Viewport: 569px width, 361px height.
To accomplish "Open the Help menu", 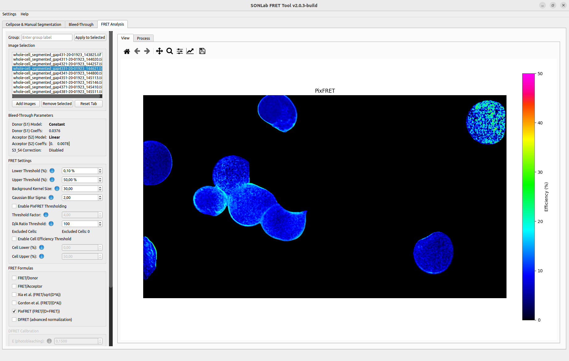I will coord(25,14).
